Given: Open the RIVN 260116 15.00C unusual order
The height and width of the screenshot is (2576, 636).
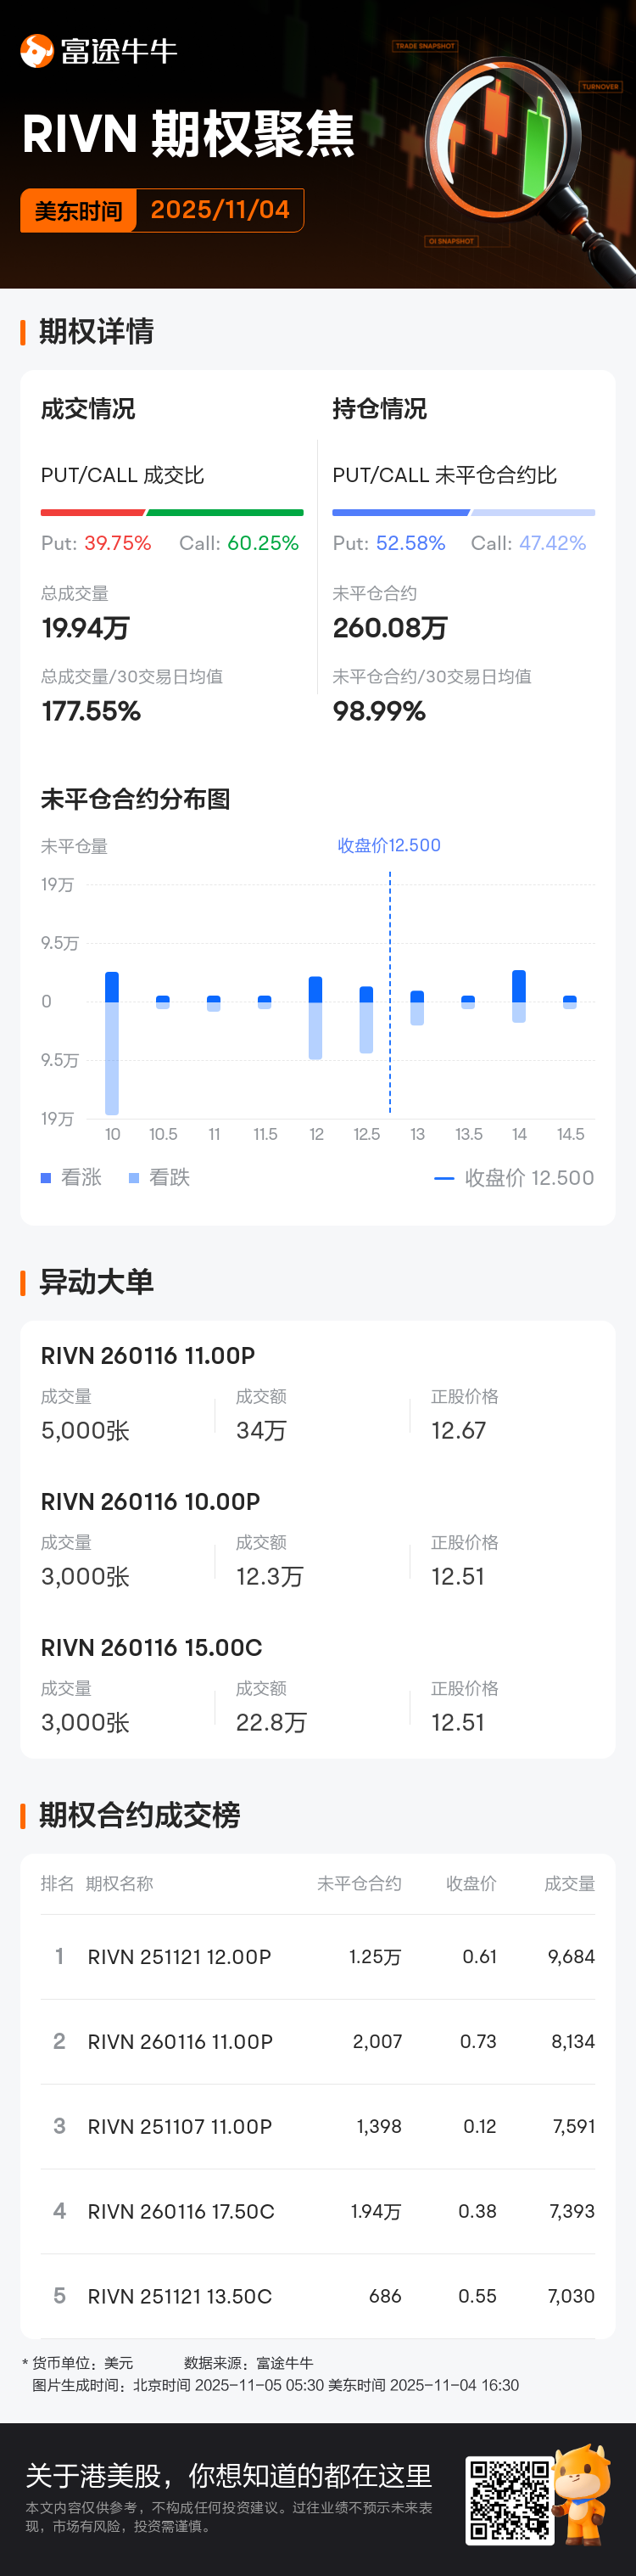Looking at the screenshot, I should tap(151, 1647).
